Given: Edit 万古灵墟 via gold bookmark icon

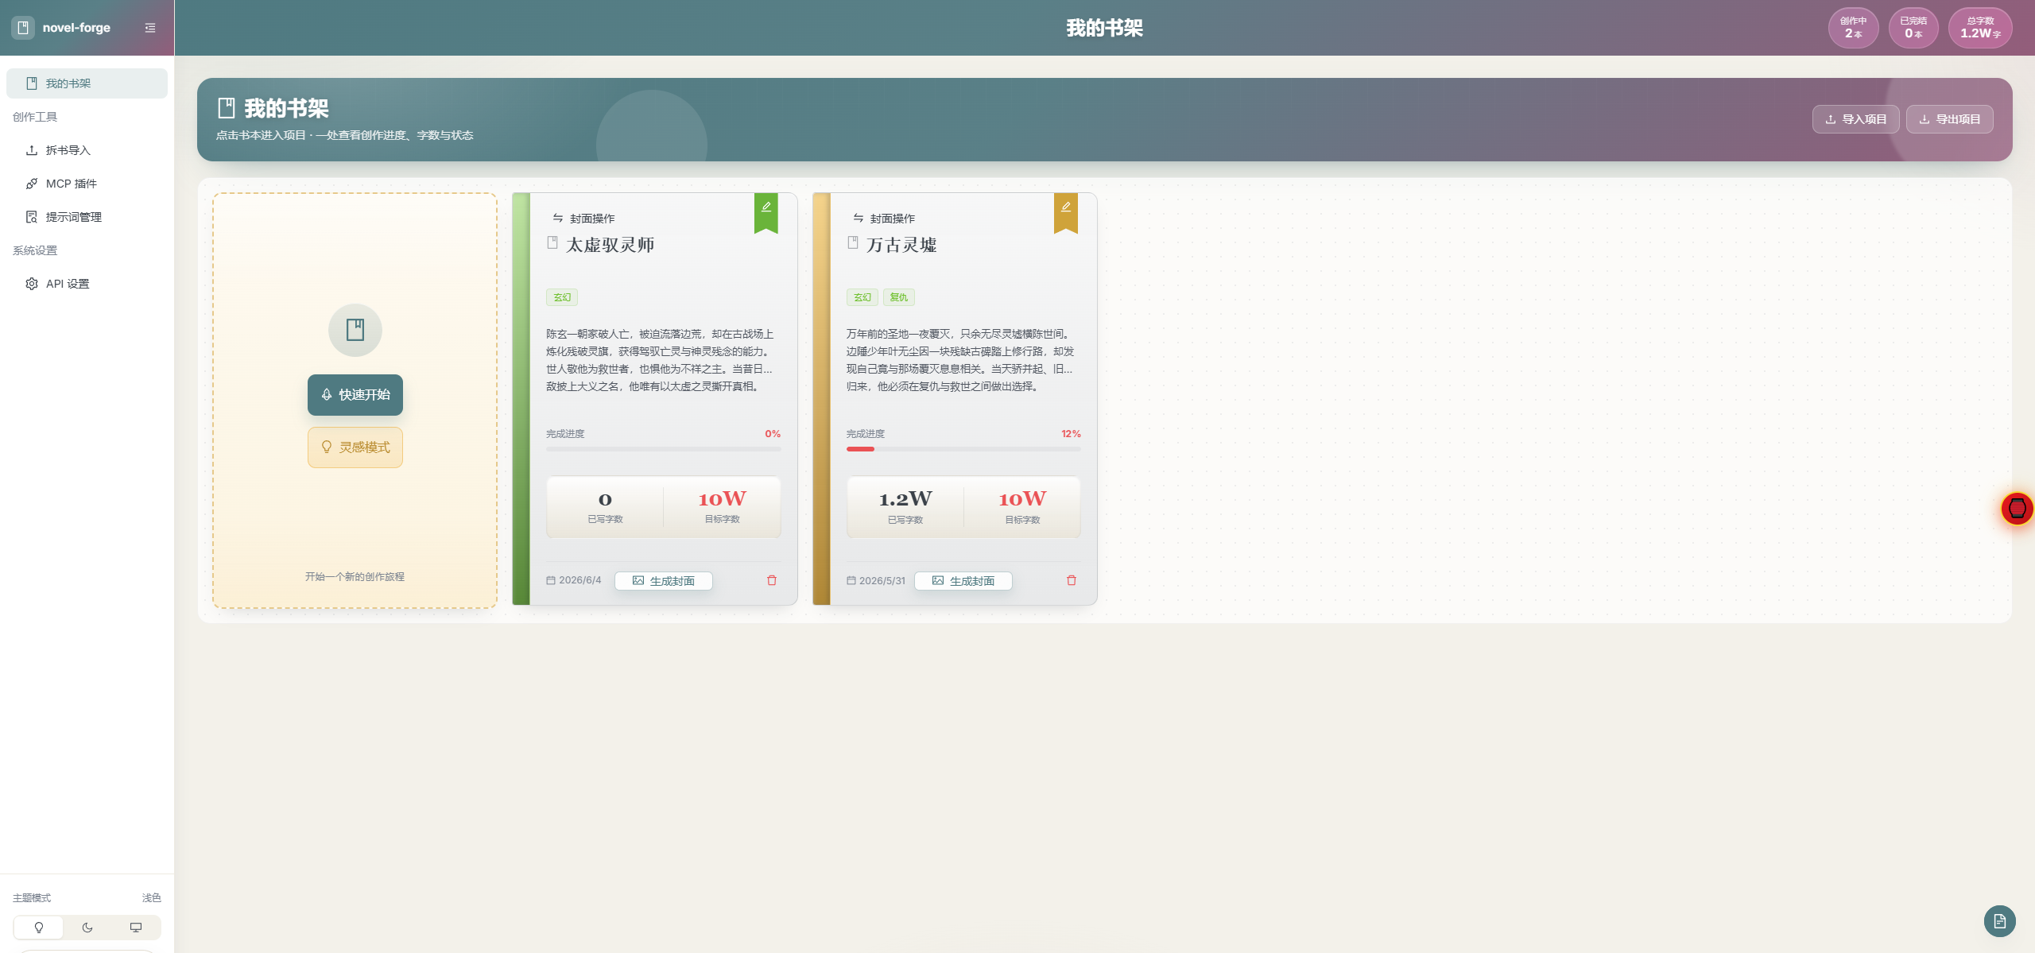Looking at the screenshot, I should [1066, 211].
